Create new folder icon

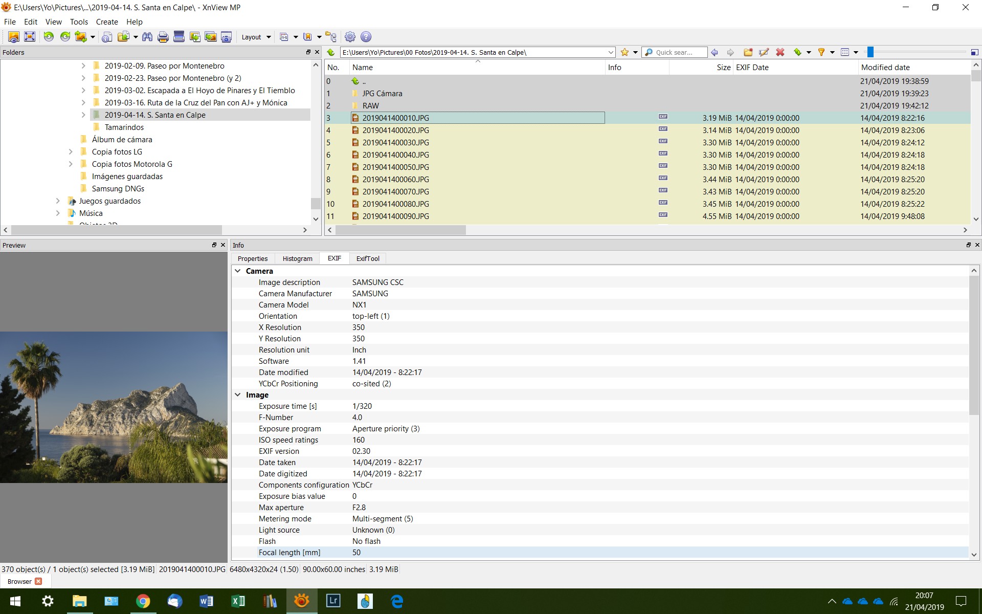748,52
